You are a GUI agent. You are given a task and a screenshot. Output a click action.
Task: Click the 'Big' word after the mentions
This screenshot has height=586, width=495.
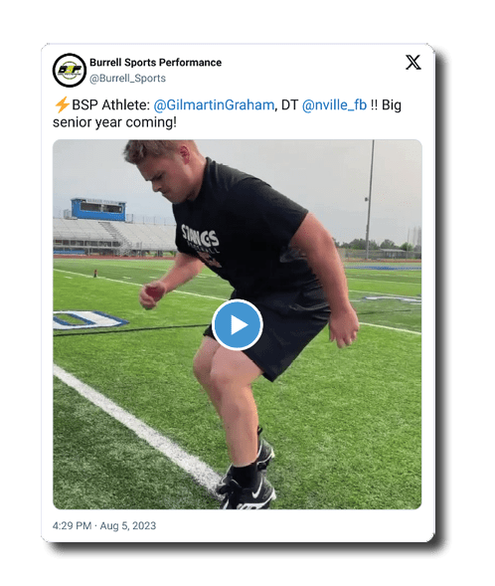392,105
